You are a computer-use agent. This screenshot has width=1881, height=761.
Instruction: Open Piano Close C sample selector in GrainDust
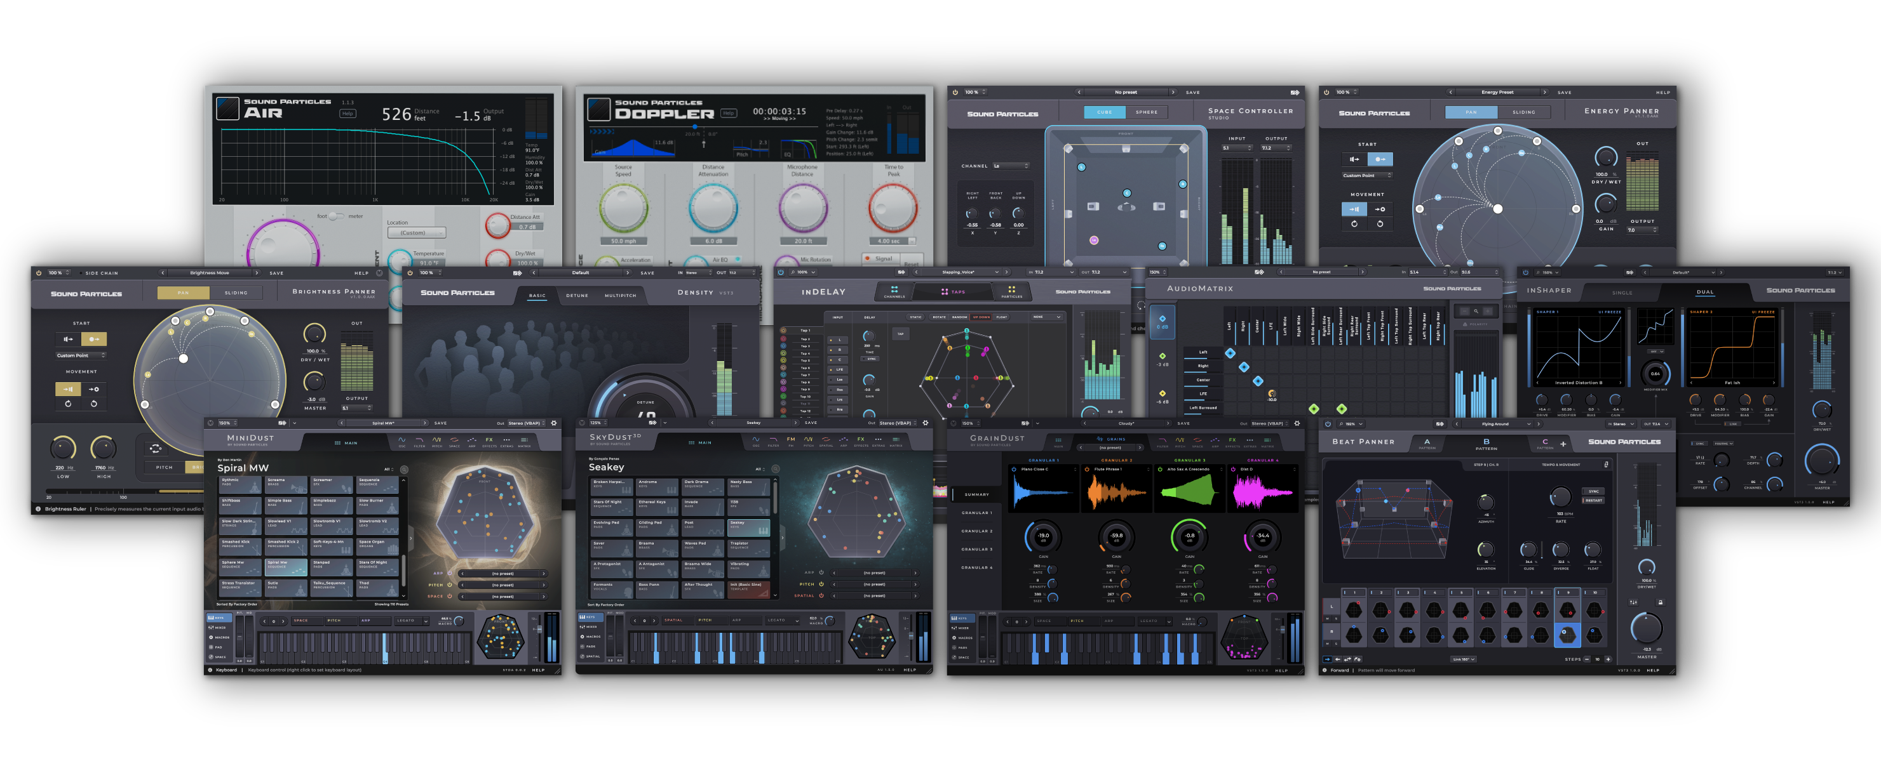click(x=1046, y=469)
